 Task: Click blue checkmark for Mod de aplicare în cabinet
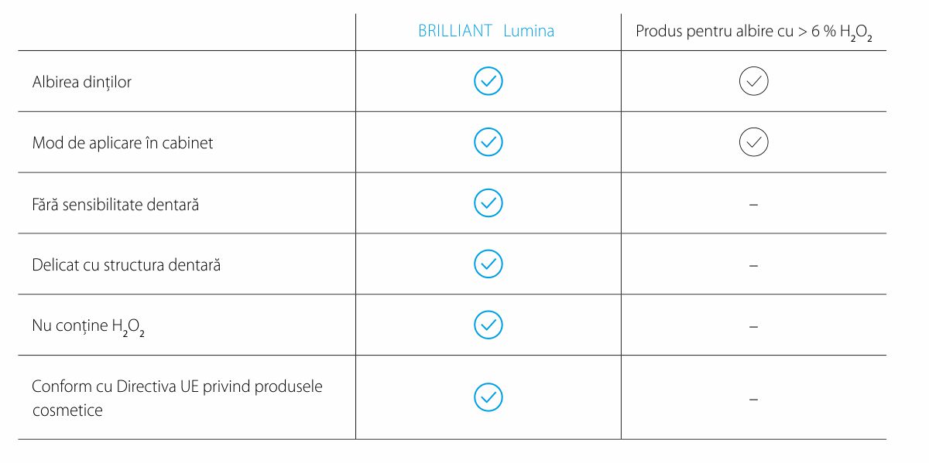point(488,142)
